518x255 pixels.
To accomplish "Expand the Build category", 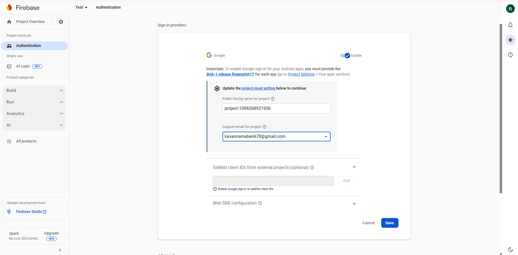I will coord(35,90).
